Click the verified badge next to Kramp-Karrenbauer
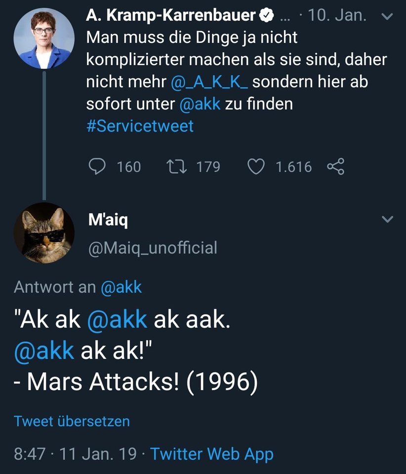Viewport: 406px width, 474px height. point(266,16)
